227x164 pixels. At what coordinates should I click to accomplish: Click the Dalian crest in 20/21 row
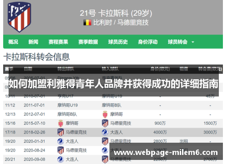60,159
